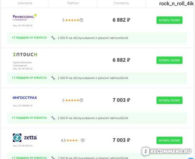Click wrench icon in INTOUCH gift banner

53,78
